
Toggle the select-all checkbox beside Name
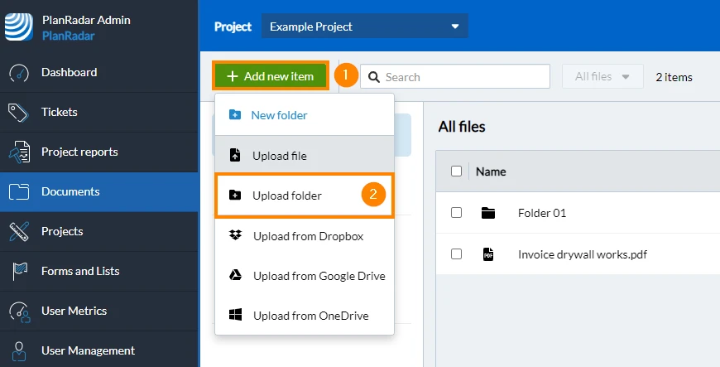click(456, 171)
